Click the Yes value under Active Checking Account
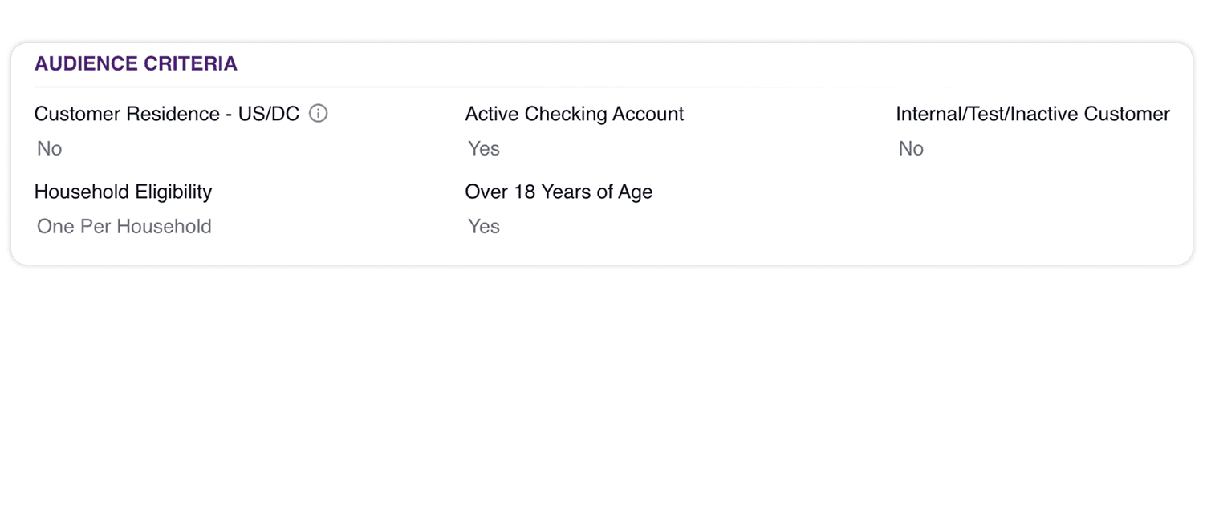Screen dimensions: 1207x513 tap(483, 148)
